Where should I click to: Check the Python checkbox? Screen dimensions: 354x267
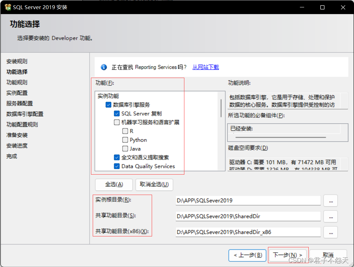125,140
